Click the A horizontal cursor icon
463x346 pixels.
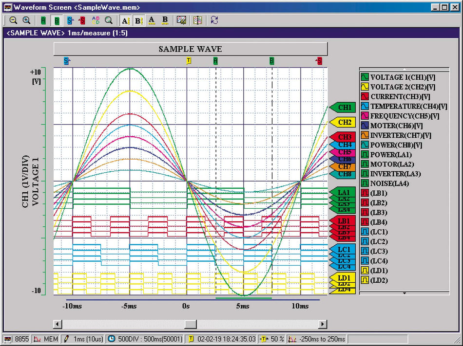(152, 20)
